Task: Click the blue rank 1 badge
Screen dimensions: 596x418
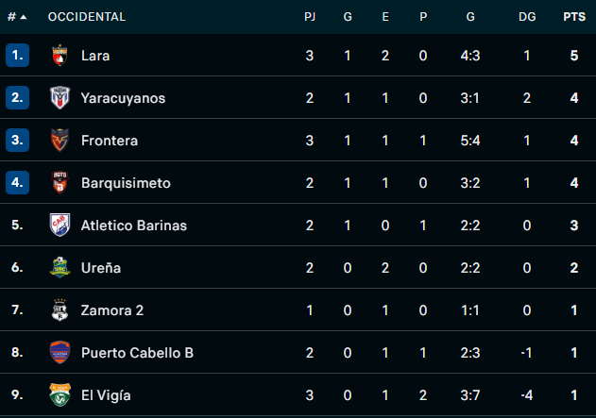Action: (x=18, y=56)
